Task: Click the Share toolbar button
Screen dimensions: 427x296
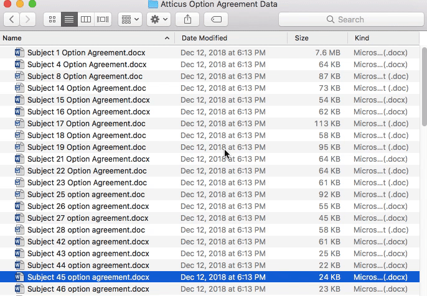Action: point(187,19)
